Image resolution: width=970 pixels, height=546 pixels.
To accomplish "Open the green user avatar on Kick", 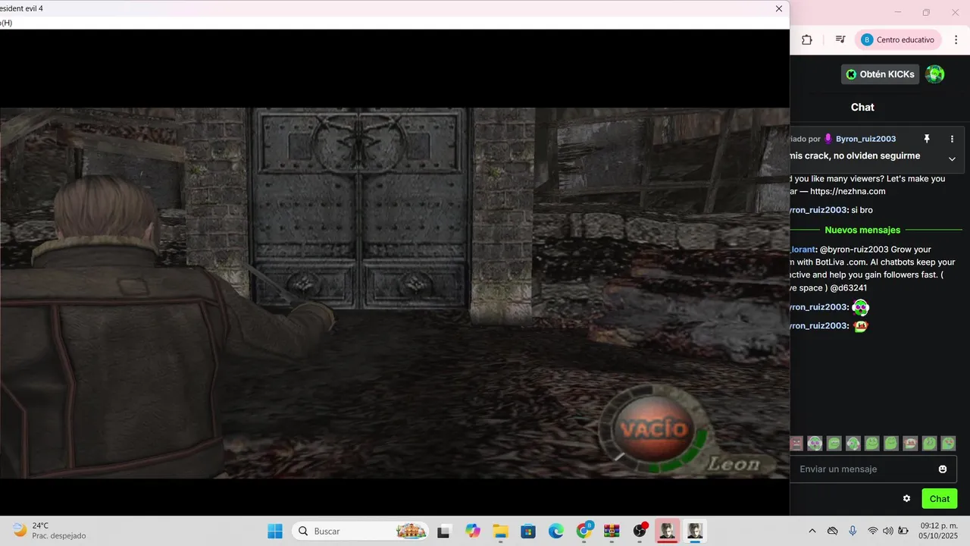I will click(x=935, y=74).
